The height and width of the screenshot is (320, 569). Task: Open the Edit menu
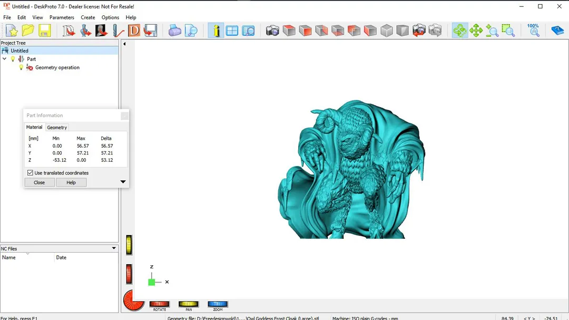[x=22, y=17]
